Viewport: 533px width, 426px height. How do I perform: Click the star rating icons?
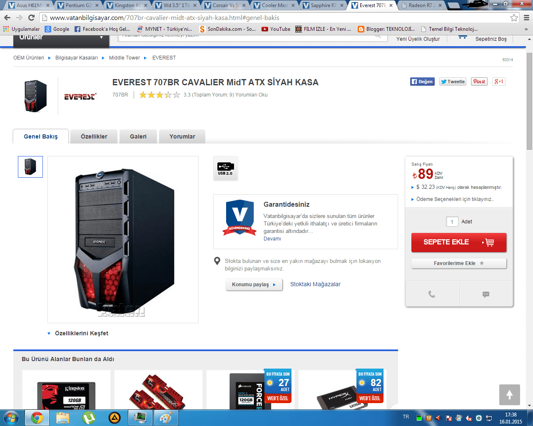click(159, 95)
